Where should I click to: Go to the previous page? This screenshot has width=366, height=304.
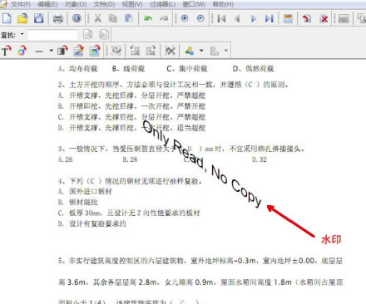(x=237, y=18)
